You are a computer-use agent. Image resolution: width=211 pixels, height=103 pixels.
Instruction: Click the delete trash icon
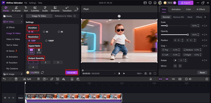pos(16,79)
